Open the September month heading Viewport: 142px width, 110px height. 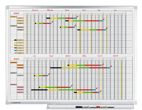point(68,56)
